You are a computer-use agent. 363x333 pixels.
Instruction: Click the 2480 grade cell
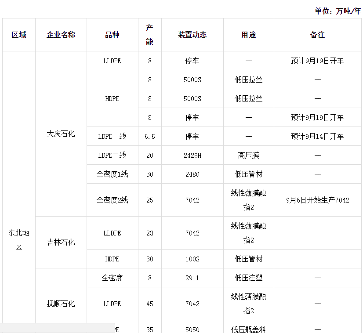pos(192,174)
